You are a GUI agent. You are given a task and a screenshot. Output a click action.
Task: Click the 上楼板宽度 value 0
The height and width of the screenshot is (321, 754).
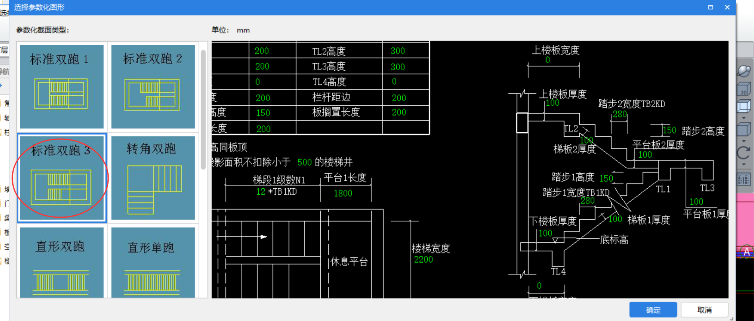[x=547, y=60]
